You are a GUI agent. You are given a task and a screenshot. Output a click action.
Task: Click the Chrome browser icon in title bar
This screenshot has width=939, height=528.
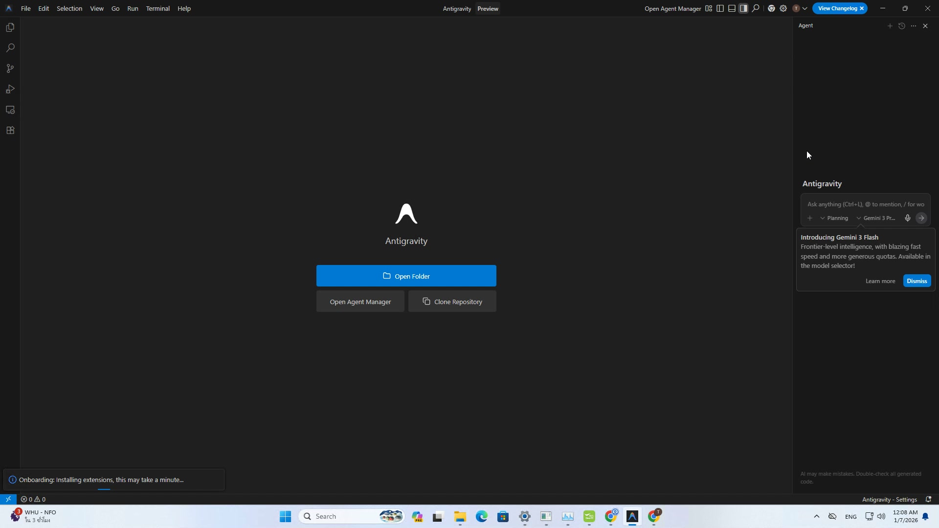pyautogui.click(x=771, y=8)
